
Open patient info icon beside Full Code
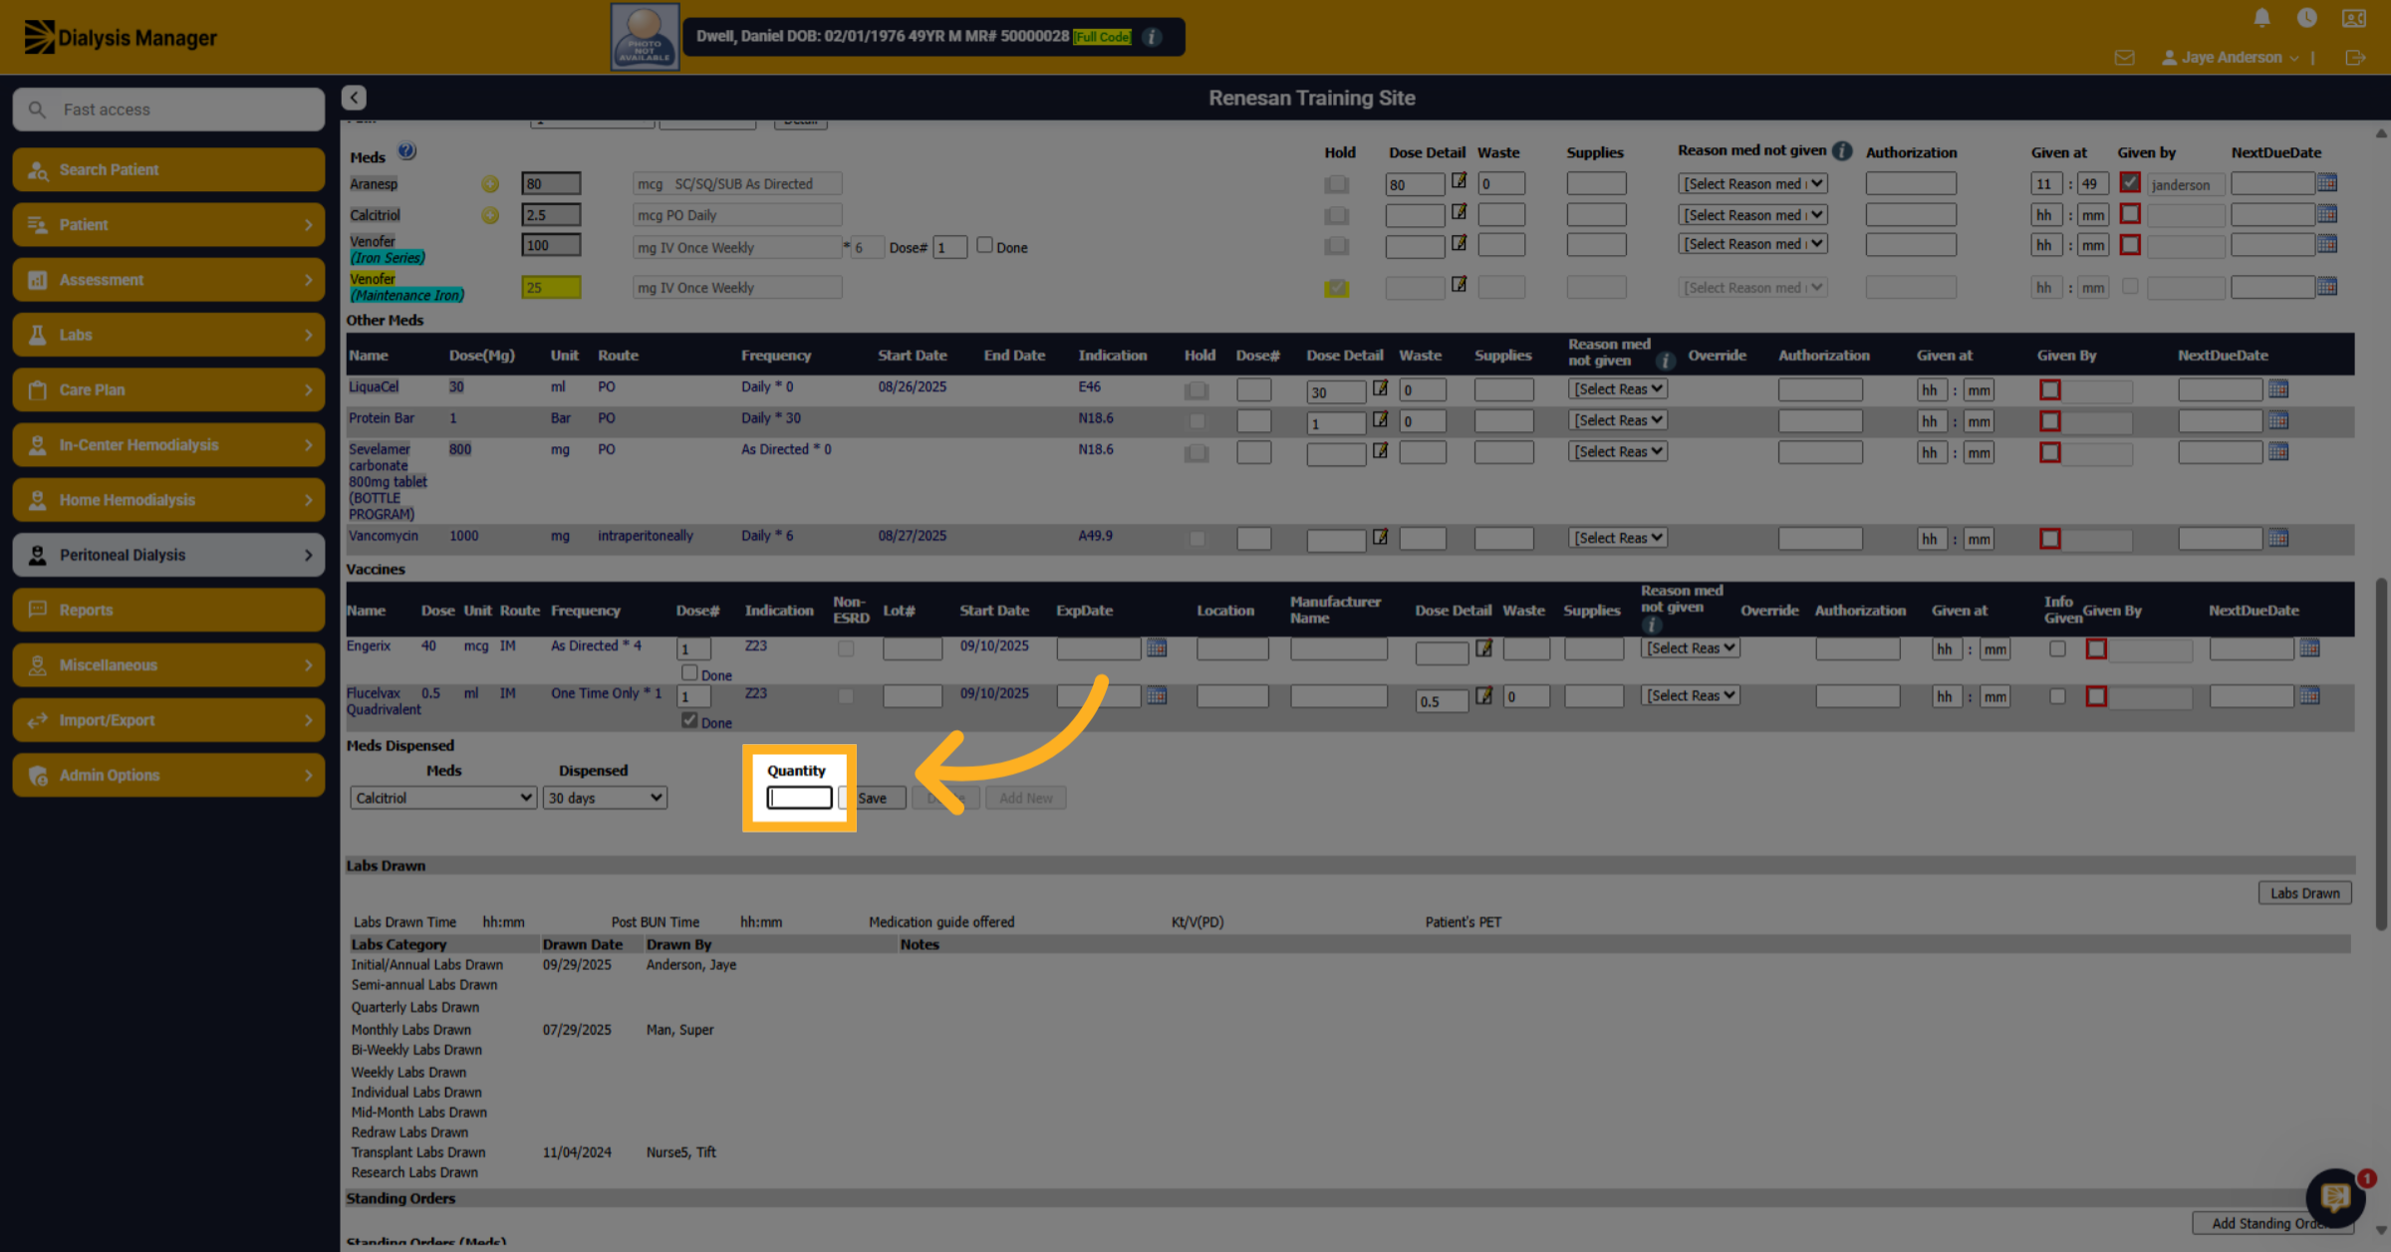pos(1152,37)
